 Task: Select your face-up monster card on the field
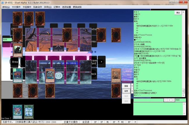50,76
